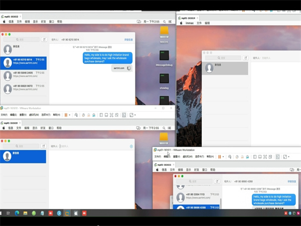Open 虚拟机(M) menu in mp01-161610 VMware window

[36, 115]
